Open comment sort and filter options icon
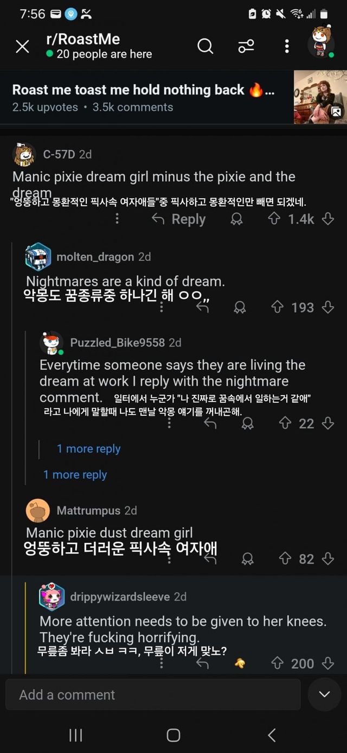The width and height of the screenshot is (347, 753). pyautogui.click(x=246, y=47)
